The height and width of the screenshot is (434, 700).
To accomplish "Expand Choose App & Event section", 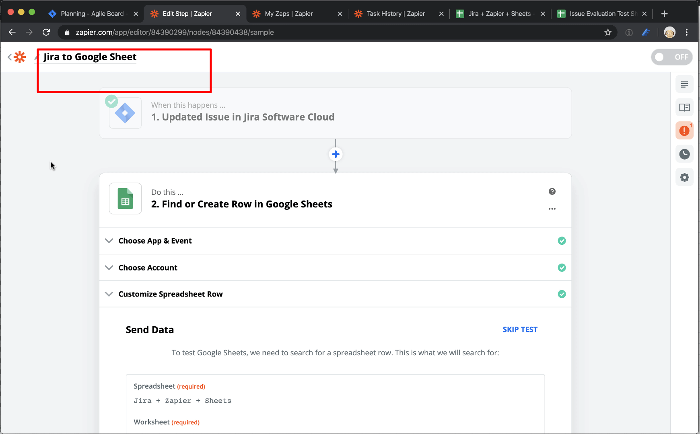I will 335,241.
